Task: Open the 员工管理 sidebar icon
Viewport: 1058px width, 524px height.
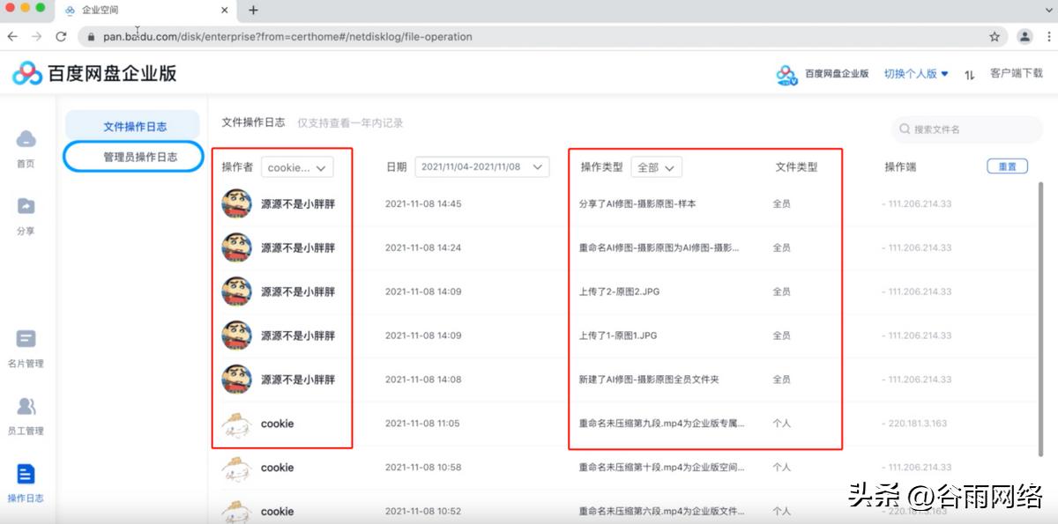Action: point(26,411)
